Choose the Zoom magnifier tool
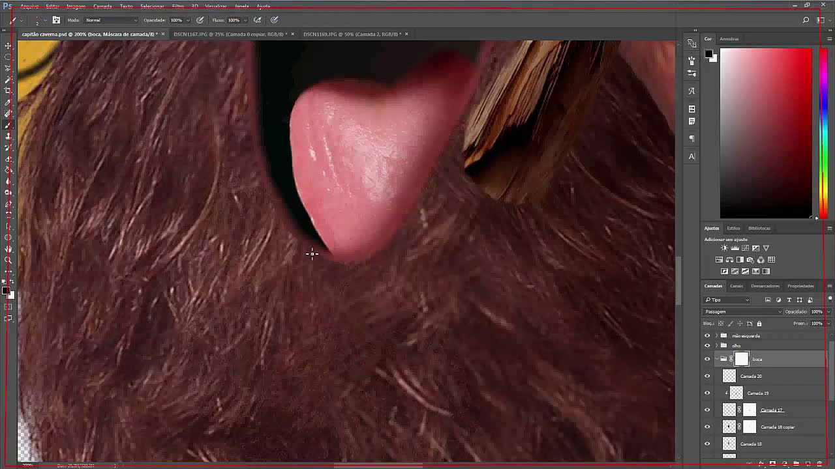 pyautogui.click(x=8, y=260)
